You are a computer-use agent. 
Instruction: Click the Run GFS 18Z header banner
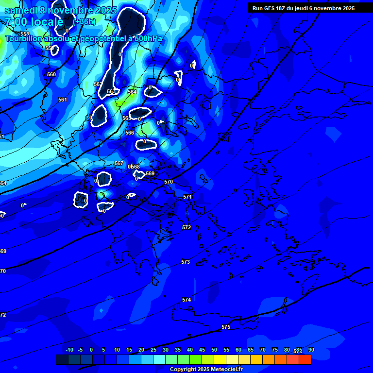304,8
